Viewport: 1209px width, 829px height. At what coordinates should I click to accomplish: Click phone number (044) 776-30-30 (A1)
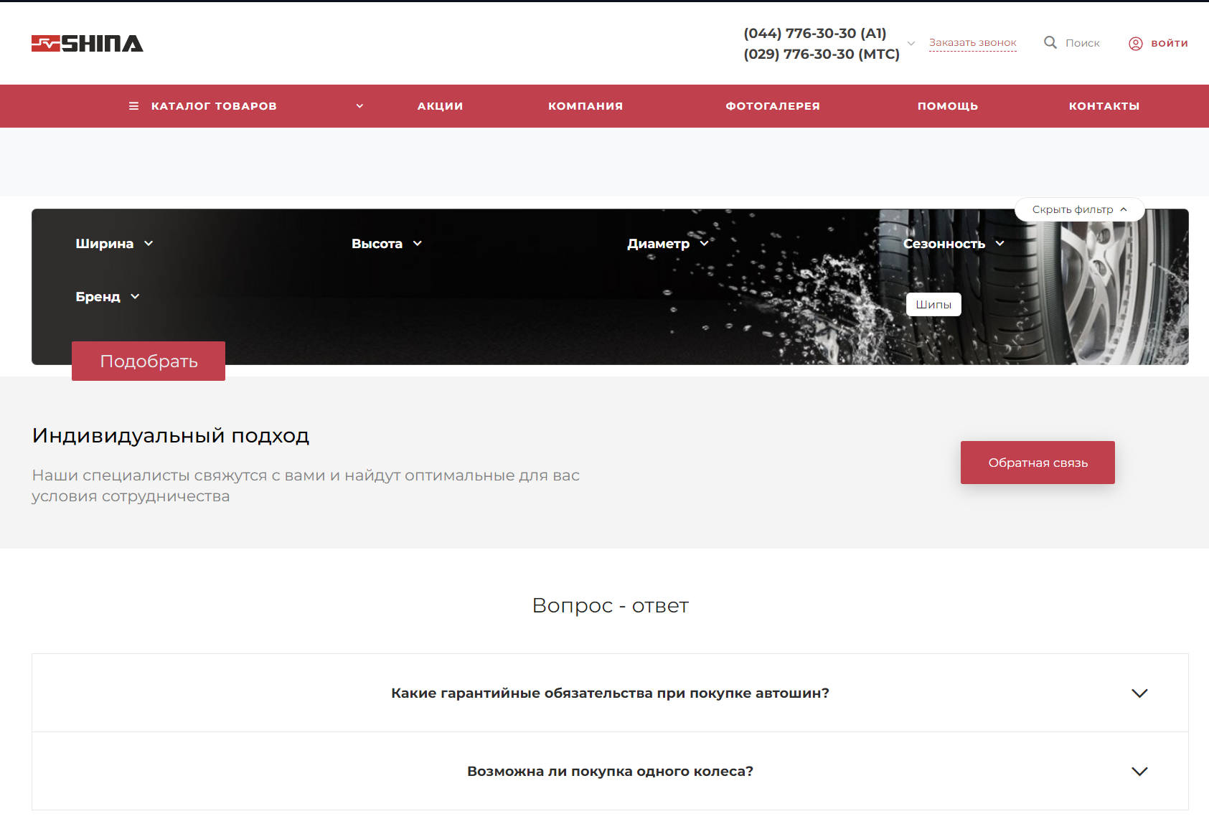pyautogui.click(x=815, y=34)
